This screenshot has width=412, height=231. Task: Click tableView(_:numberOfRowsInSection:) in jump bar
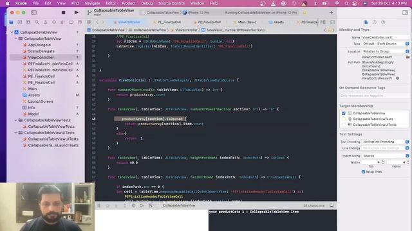tap(233, 30)
